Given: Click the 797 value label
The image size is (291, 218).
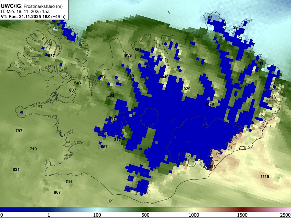Looking at the screenshot, I should [x=19, y=131].
